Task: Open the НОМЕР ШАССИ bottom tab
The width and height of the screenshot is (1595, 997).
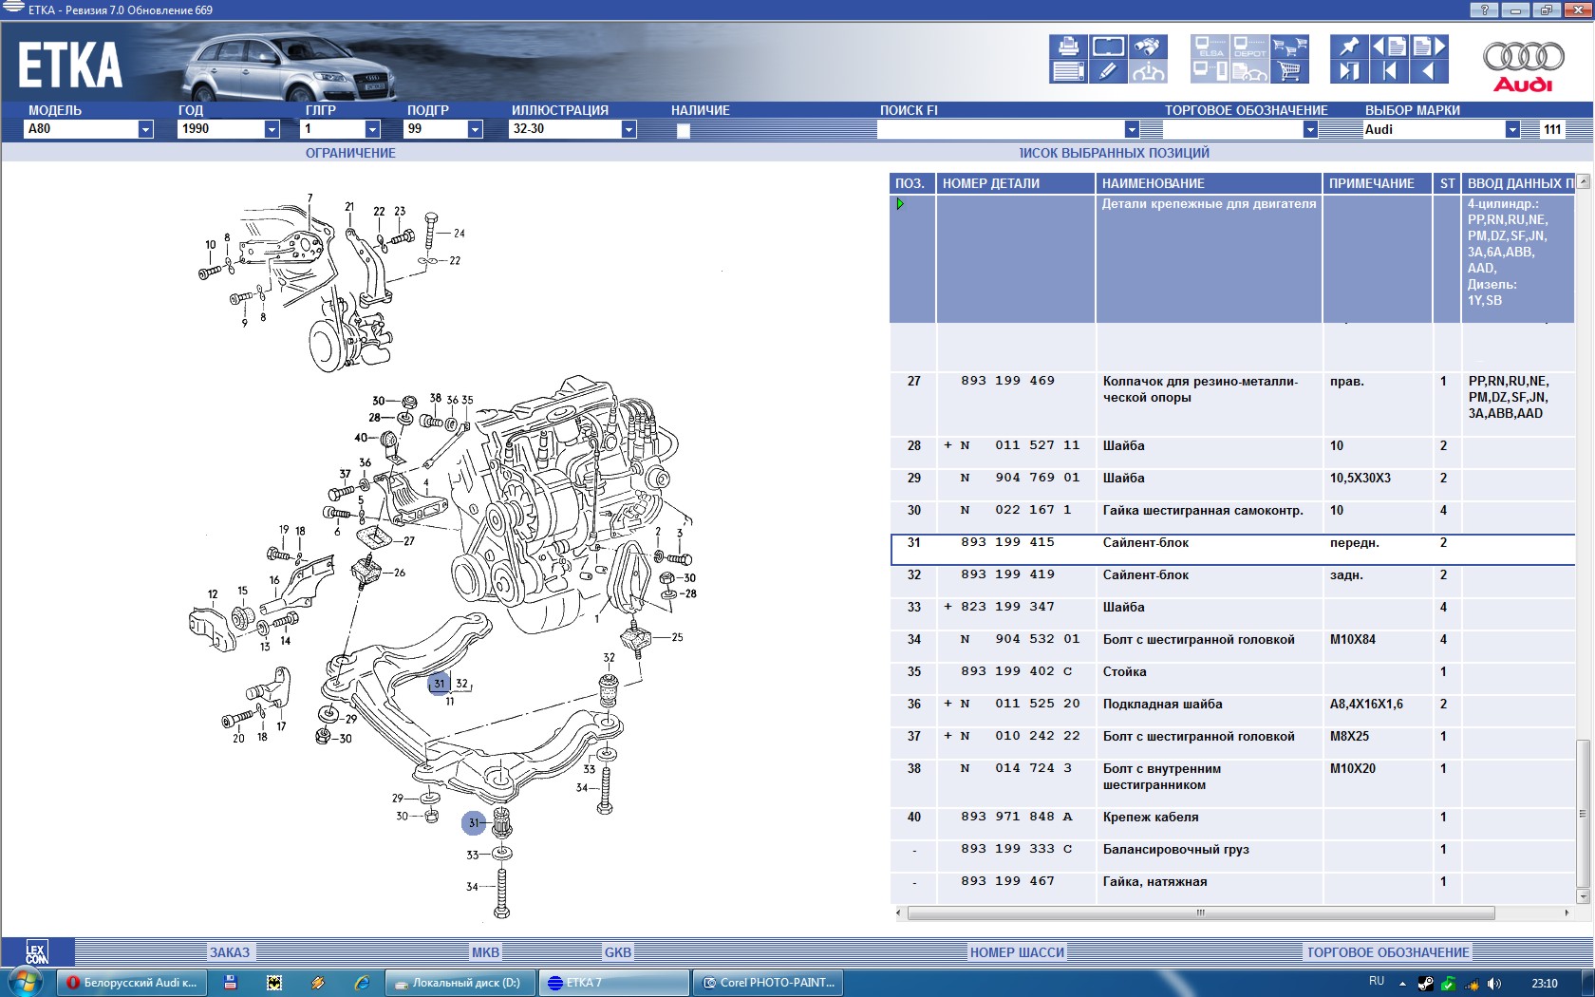Action: tap(1017, 952)
